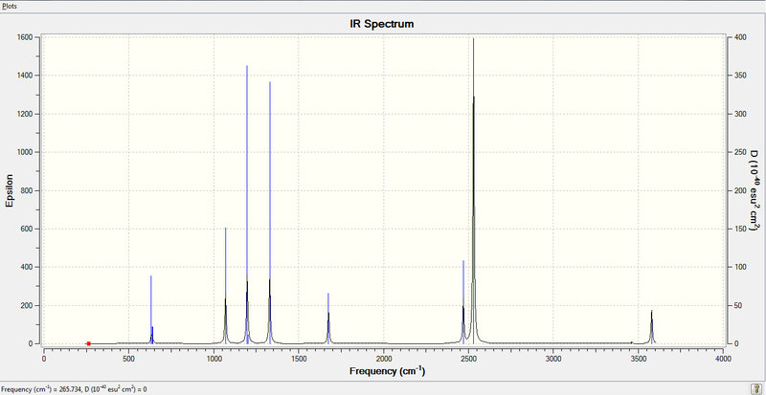Screen dimensions: 766x395
Task: Click the 3500 tick on the frequency axis
Action: coord(638,359)
